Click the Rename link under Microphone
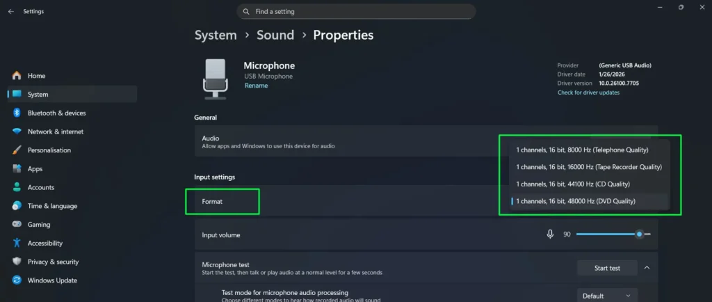 pyautogui.click(x=256, y=86)
